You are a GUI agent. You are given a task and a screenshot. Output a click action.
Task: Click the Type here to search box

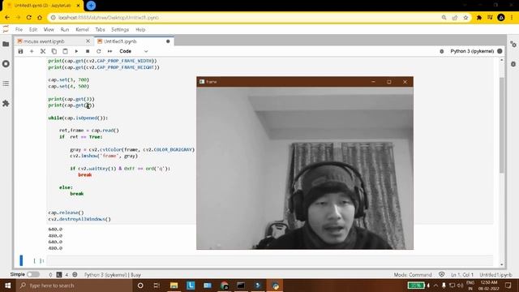(75, 286)
